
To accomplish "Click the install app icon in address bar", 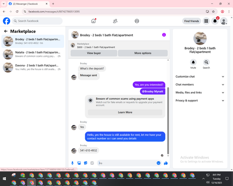I will pyautogui.click(x=207, y=12).
